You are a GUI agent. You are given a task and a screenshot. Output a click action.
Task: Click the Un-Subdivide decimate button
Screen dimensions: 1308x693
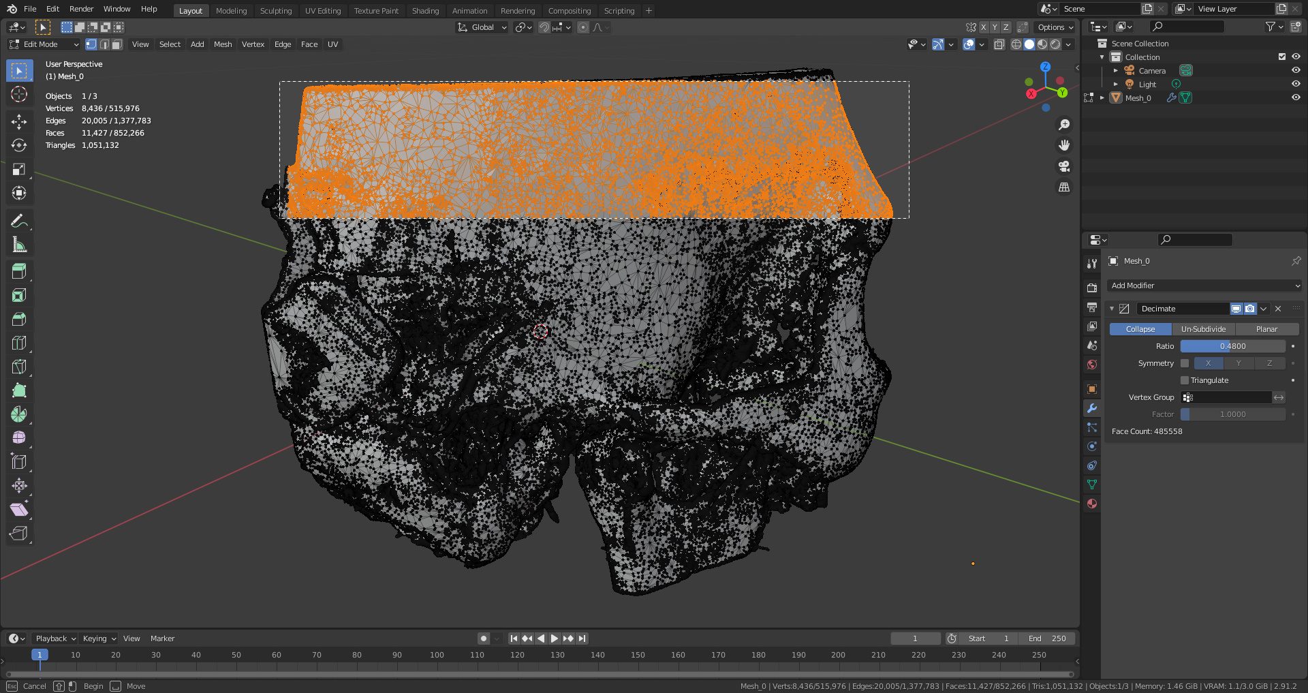pos(1203,329)
